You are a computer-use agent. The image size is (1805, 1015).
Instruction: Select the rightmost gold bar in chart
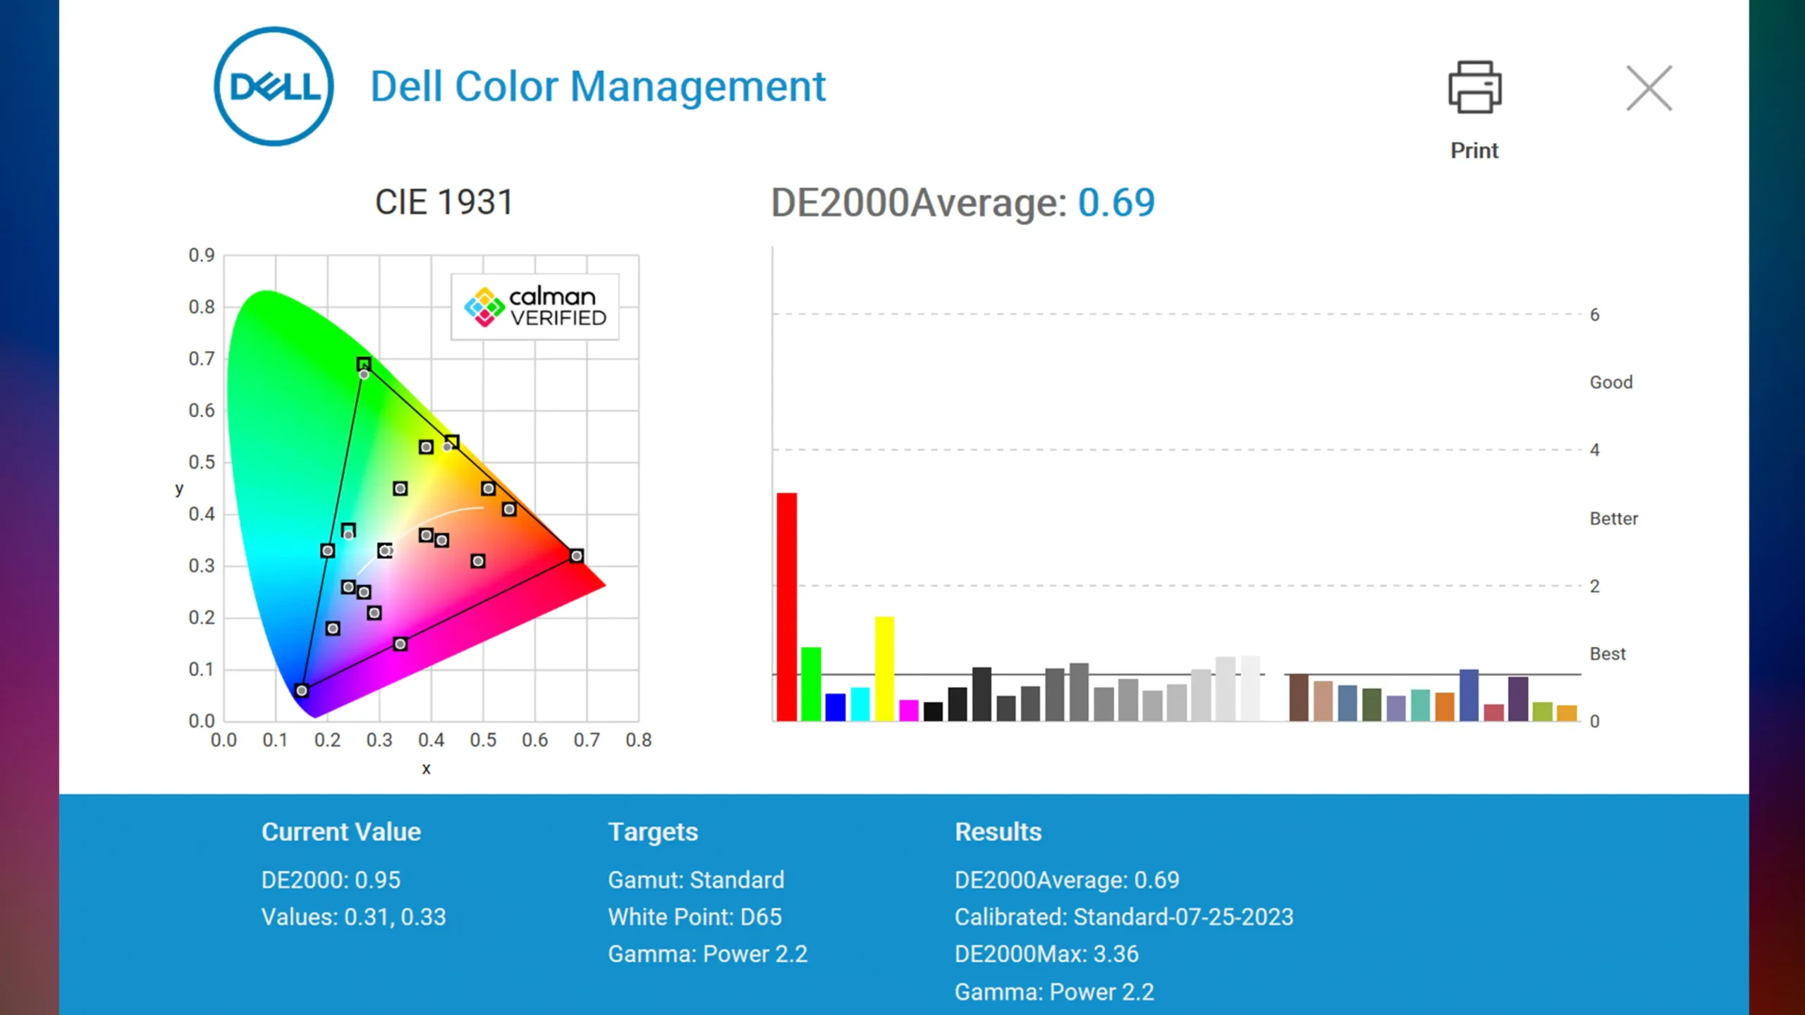pos(1567,713)
